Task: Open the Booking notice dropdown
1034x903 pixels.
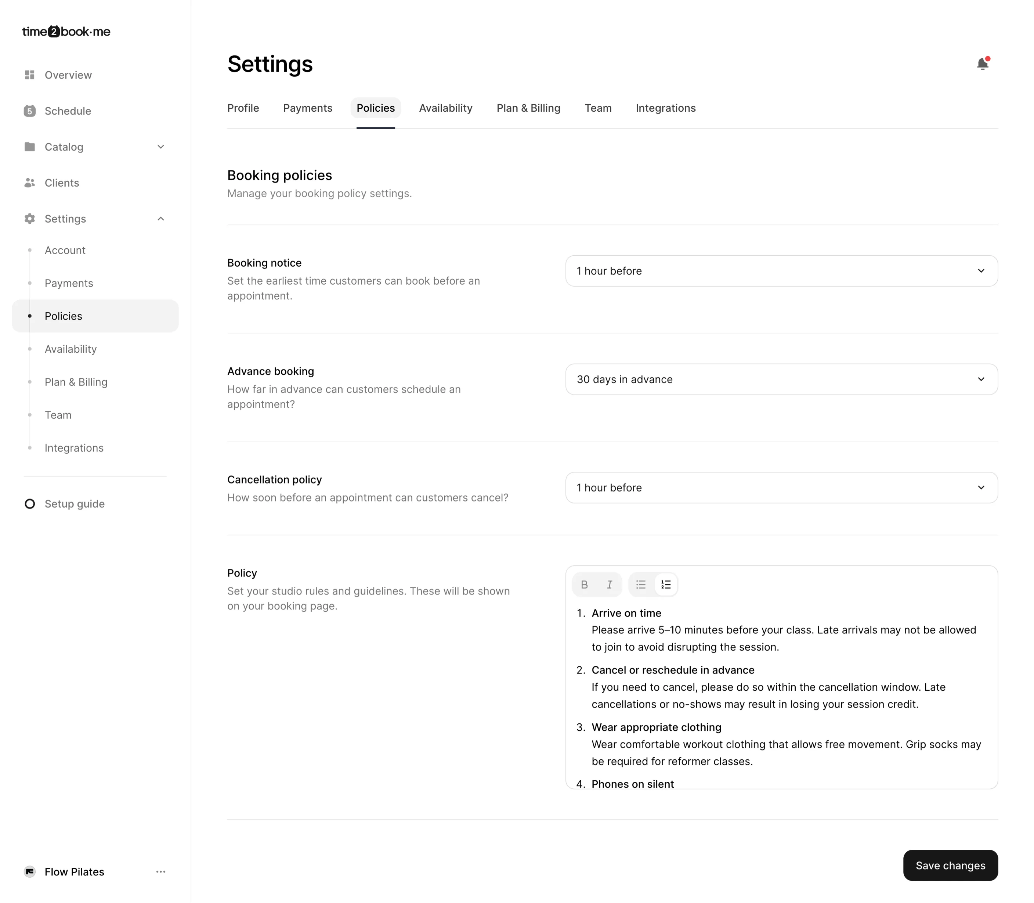Action: point(781,271)
